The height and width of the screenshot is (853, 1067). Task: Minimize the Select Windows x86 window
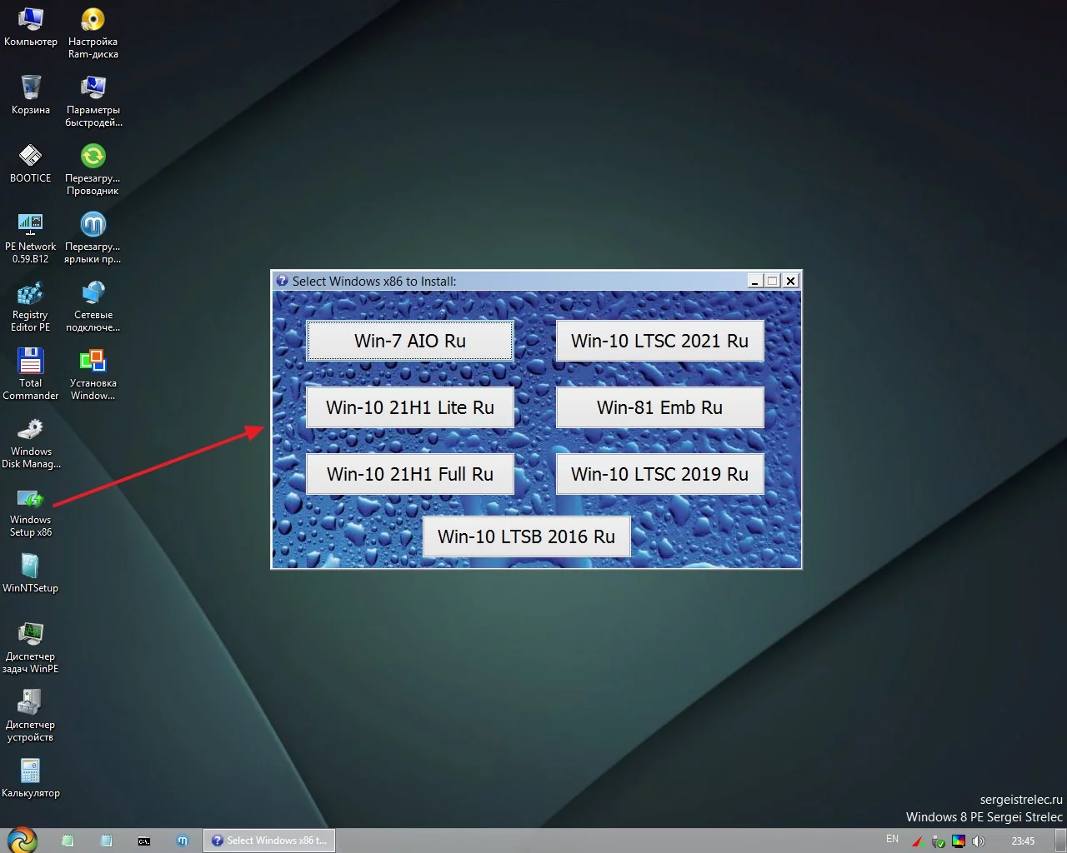coord(755,281)
